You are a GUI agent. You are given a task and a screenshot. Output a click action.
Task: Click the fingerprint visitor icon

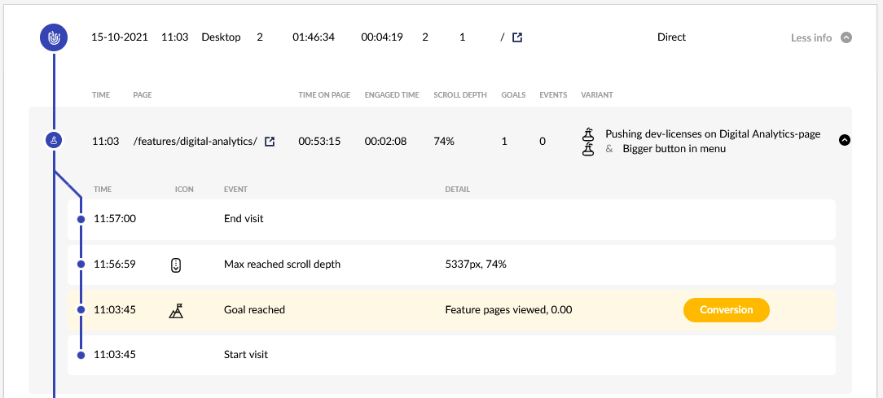tap(54, 37)
